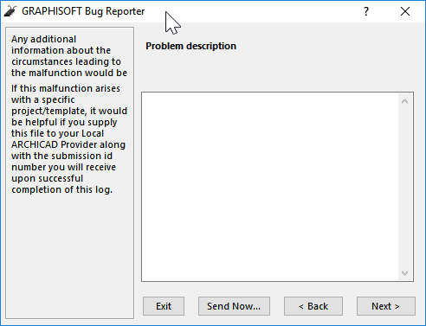This screenshot has height=326, width=426.
Task: Click the scroll down arrow in description box
Action: click(404, 272)
